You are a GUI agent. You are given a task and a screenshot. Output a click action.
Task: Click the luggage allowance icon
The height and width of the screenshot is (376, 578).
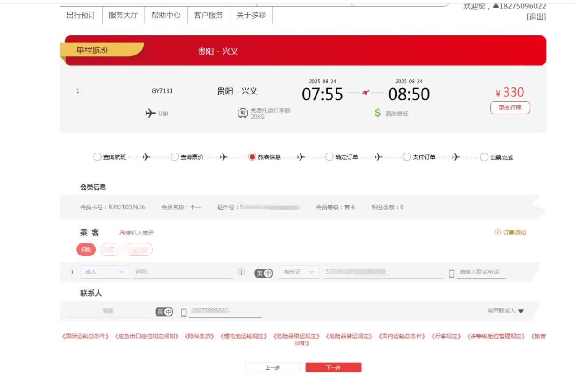point(242,114)
